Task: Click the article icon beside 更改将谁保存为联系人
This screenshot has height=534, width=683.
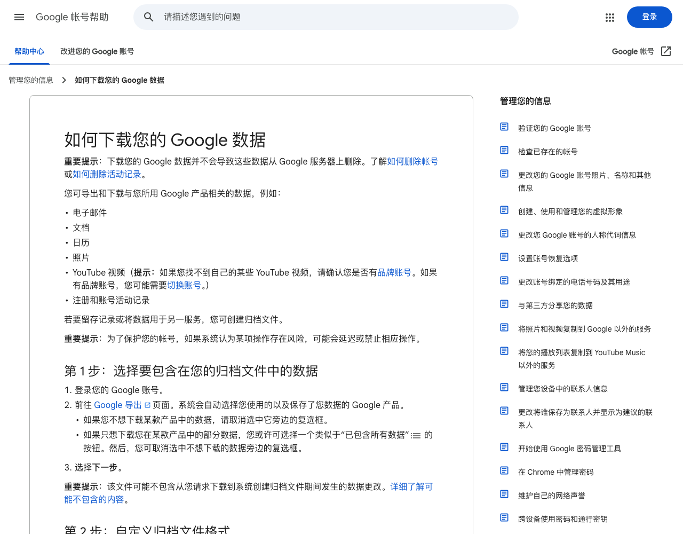Action: 504,411
